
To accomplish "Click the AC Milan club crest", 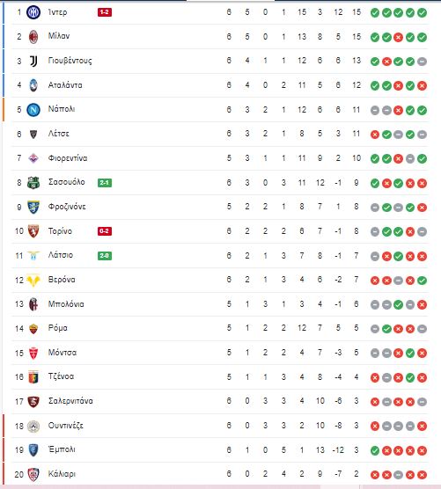I will click(x=33, y=37).
